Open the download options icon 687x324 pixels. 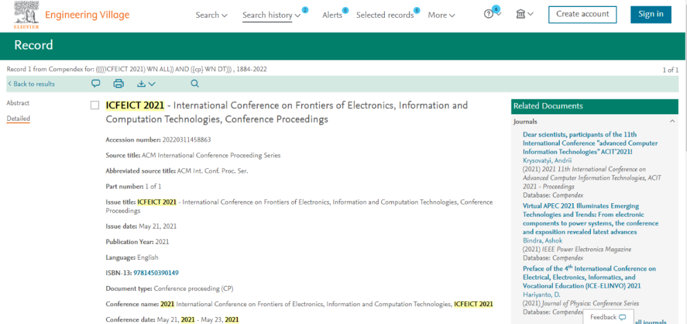pos(146,84)
